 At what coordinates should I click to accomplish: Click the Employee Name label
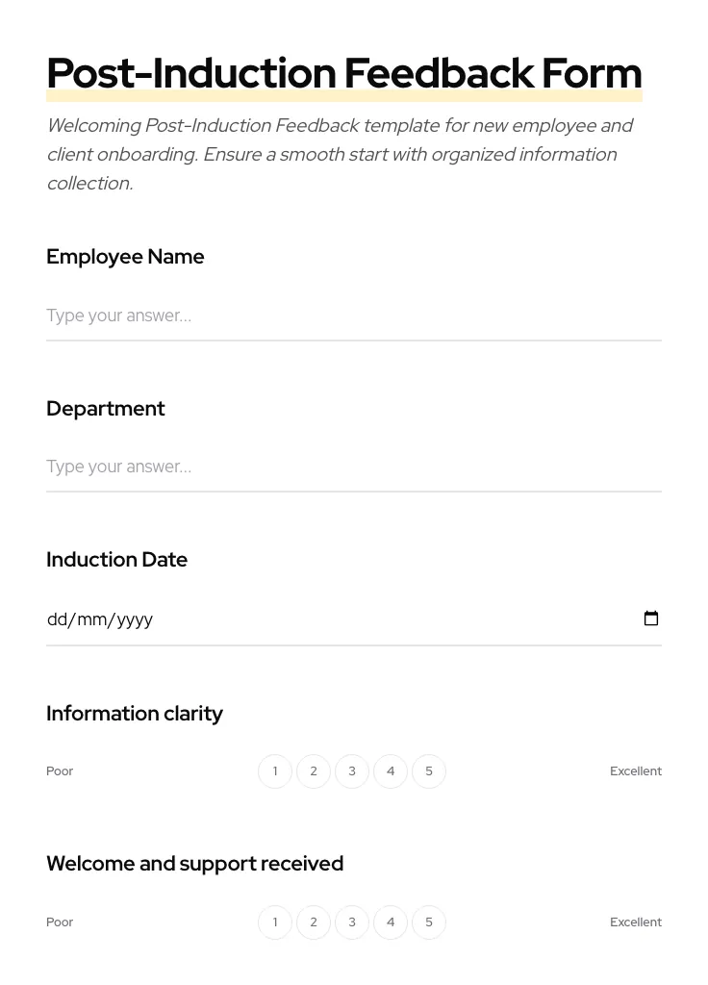click(125, 257)
